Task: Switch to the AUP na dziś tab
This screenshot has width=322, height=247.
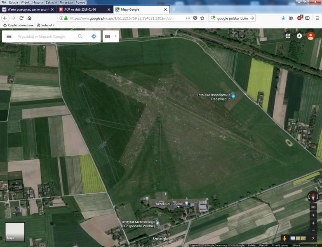Action: [82, 9]
